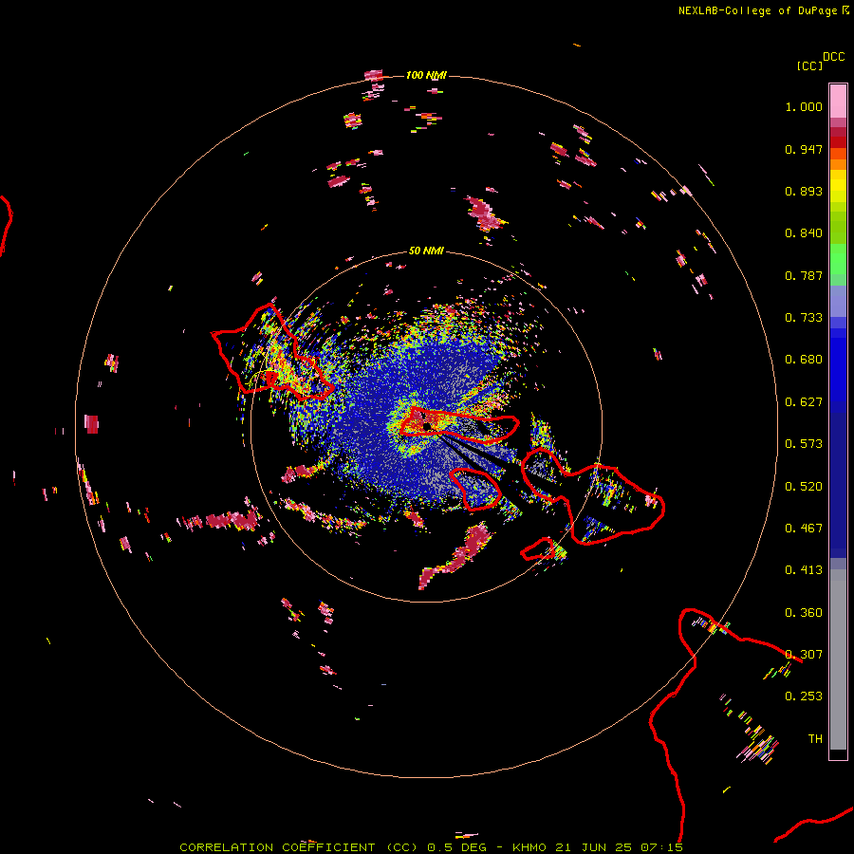Select the 0.360 legend value
854x854 pixels.
point(804,613)
